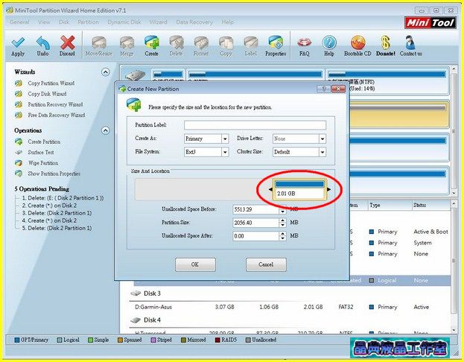The height and width of the screenshot is (362, 464).
Task: Click the Apply checkmark icon
Action: tap(18, 42)
